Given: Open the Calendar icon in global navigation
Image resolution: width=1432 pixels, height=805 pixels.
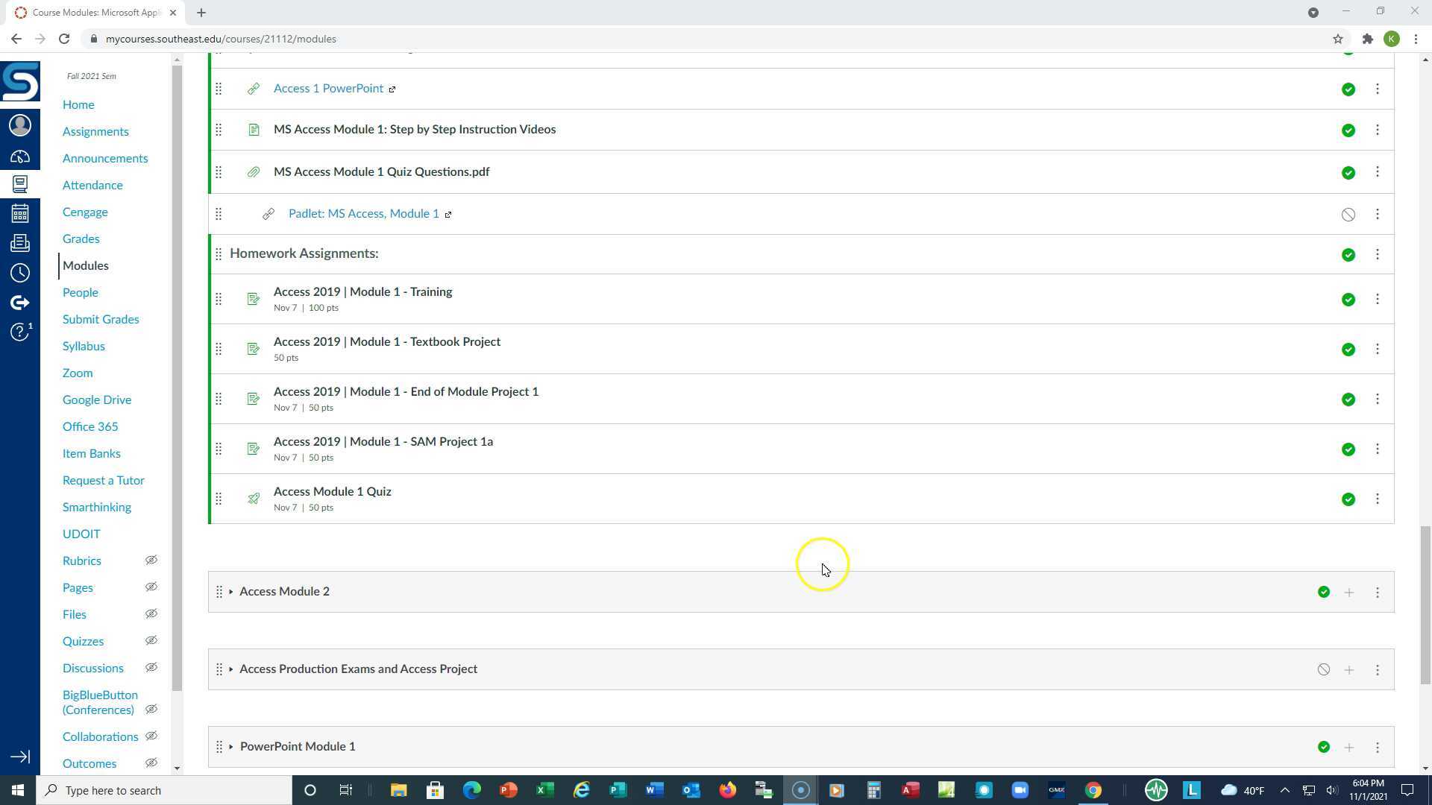Looking at the screenshot, I should [20, 213].
